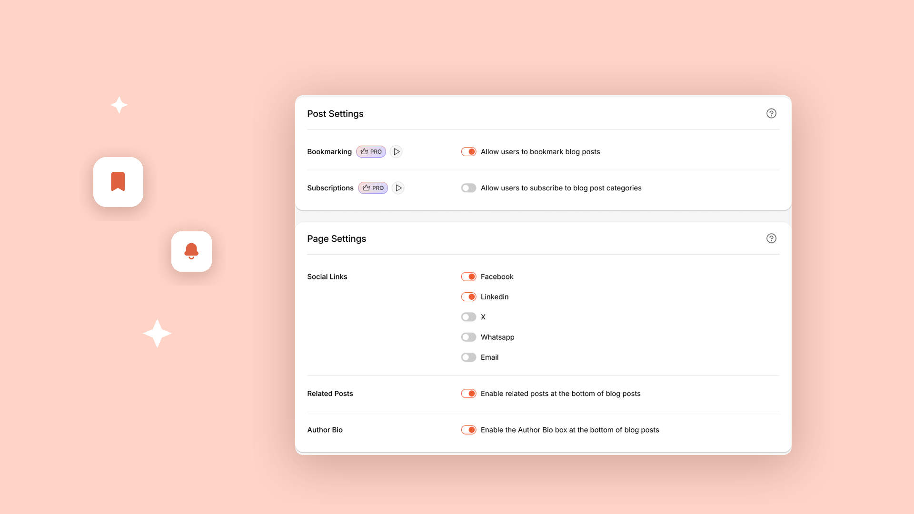Click the Page Settings heading
Screen dimensions: 914x514
(x=337, y=239)
